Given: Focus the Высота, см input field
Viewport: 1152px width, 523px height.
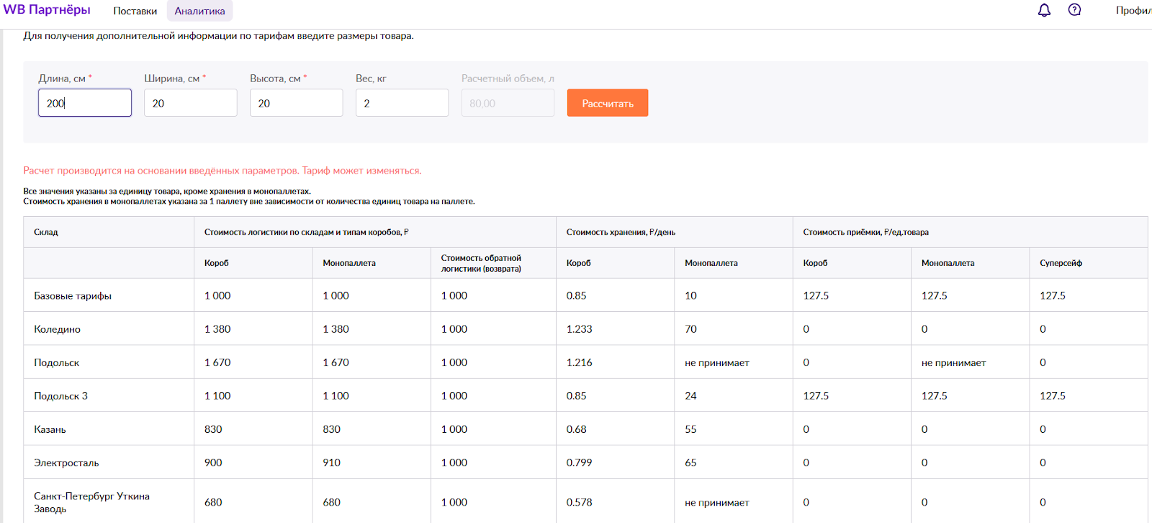Looking at the screenshot, I should 297,103.
